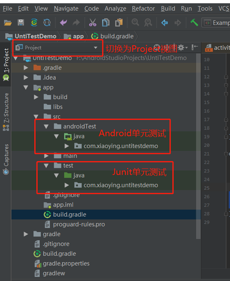Screen dimensions: 230x281
Task: Click the gray Forward navigation arrow
Action: (x=178, y=23)
